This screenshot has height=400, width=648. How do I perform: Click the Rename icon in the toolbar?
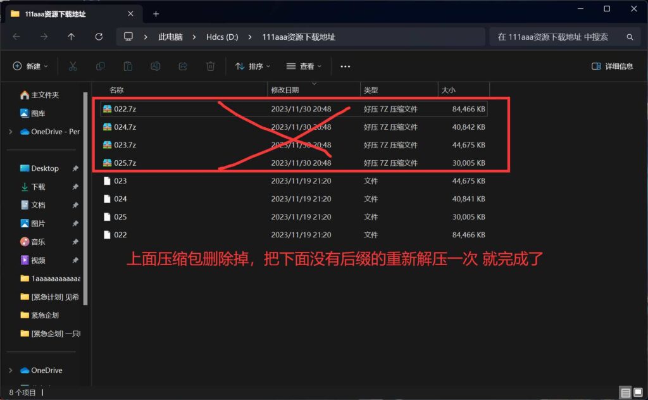(x=156, y=66)
